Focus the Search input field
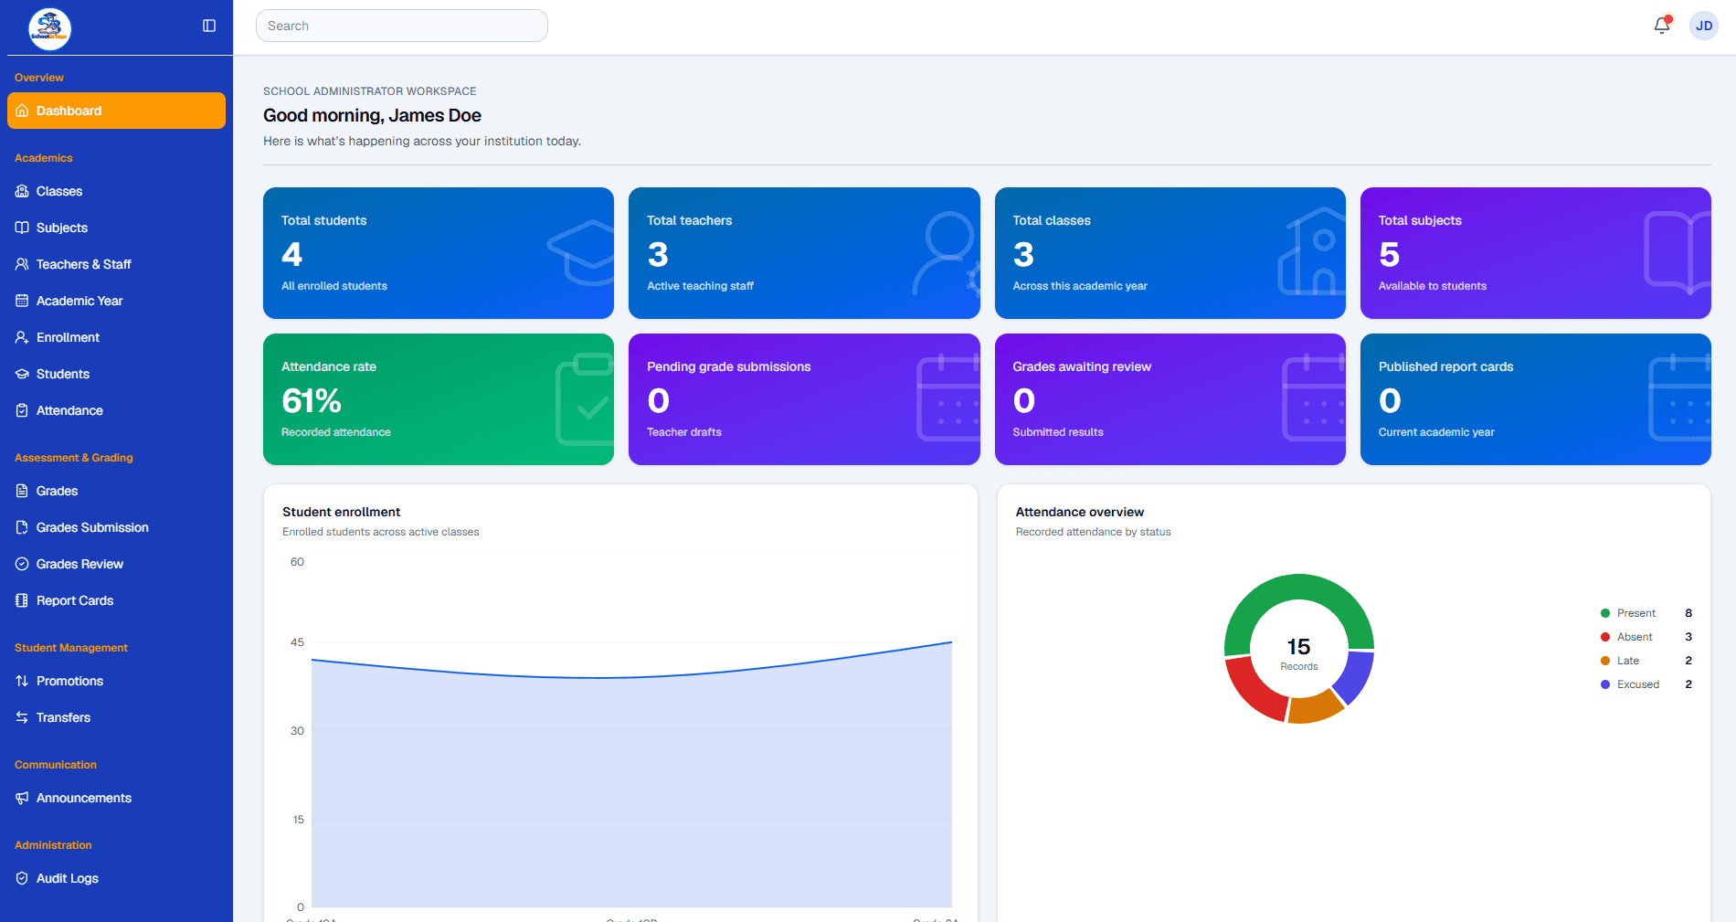1736x922 pixels. pyautogui.click(x=402, y=26)
